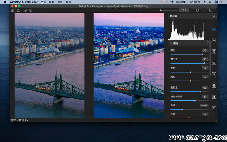Open the AI enhancement panel icon

point(214,40)
